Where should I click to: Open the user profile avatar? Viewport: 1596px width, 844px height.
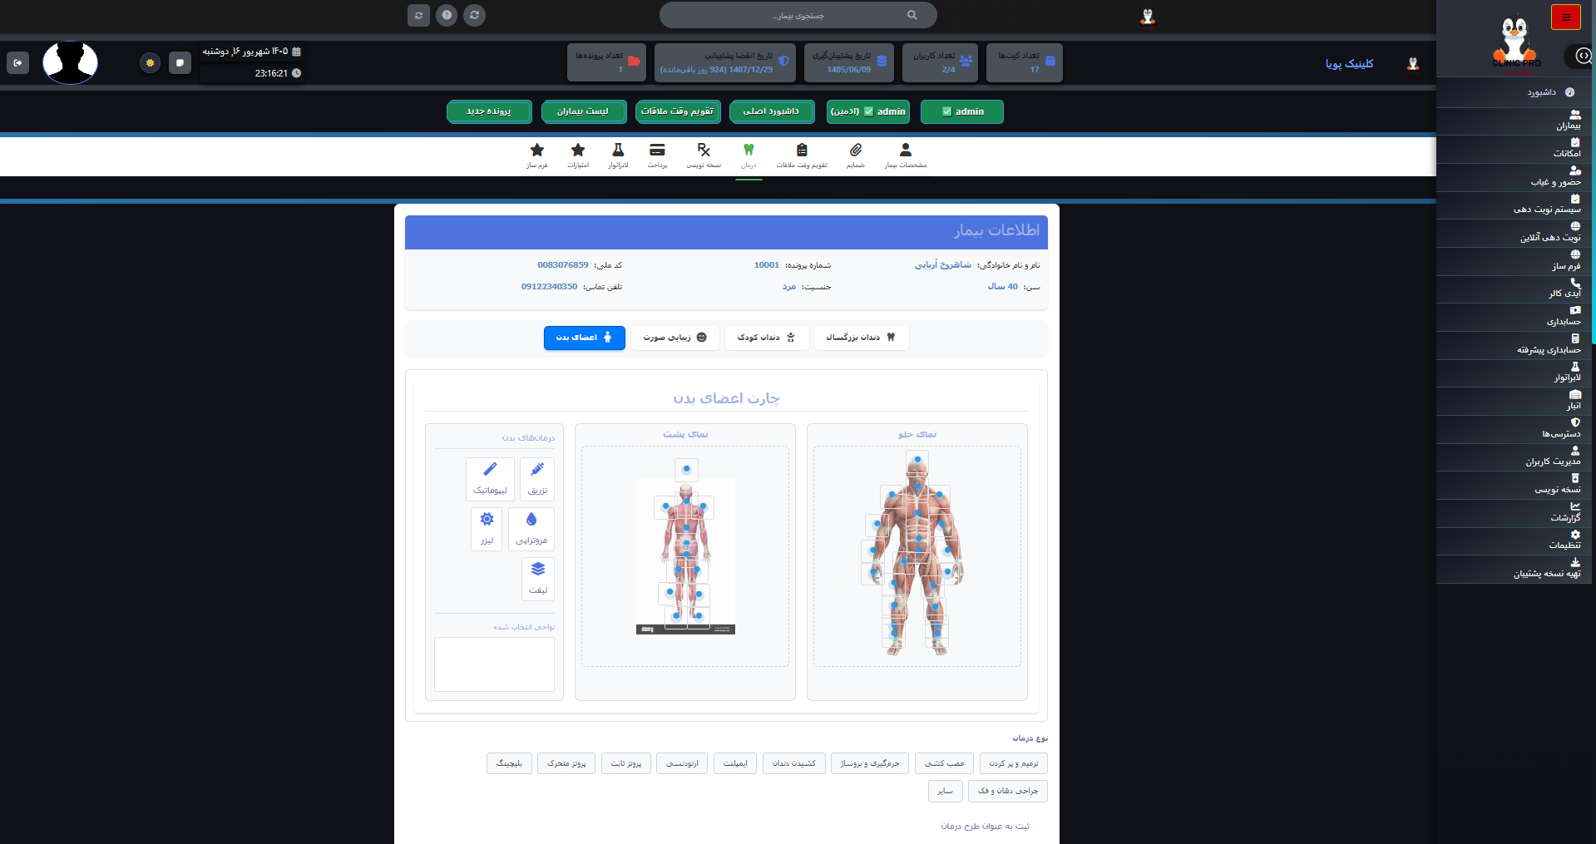coord(70,62)
